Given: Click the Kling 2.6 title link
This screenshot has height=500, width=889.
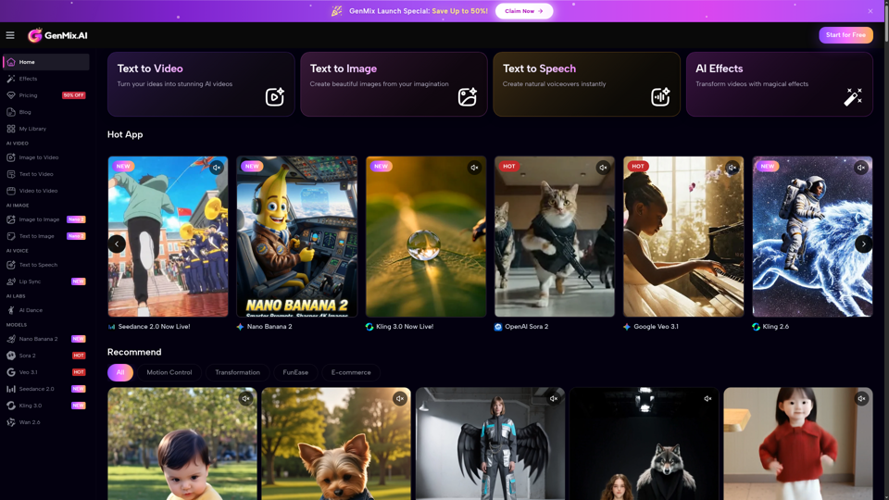Looking at the screenshot, I should pyautogui.click(x=776, y=327).
